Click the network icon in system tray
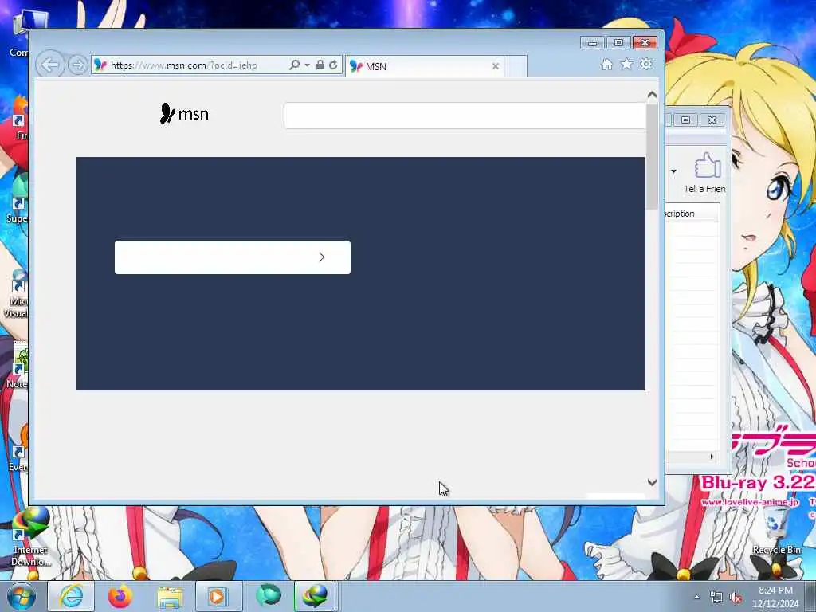 point(716,597)
